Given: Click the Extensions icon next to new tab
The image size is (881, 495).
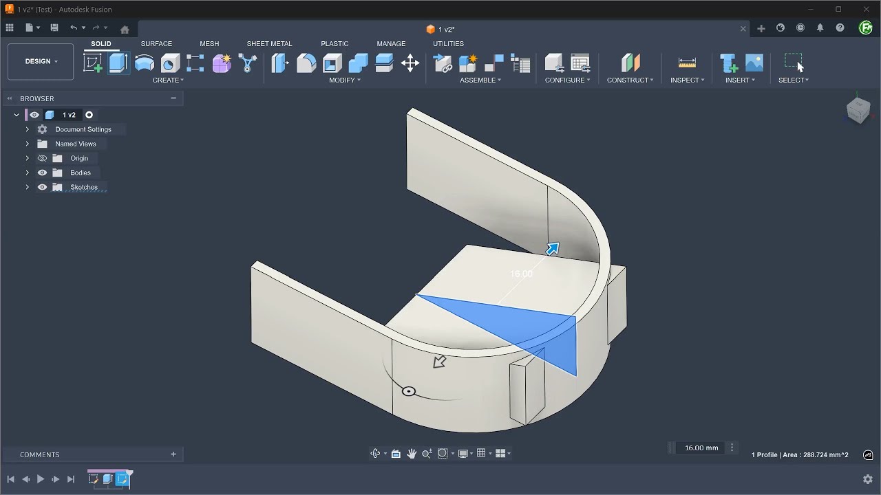Looking at the screenshot, I should [x=781, y=28].
